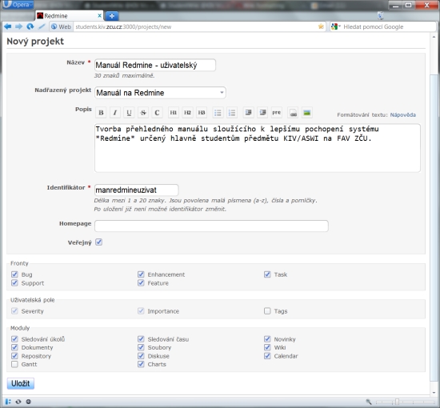Bookmark page with the star icon
Viewport: 440px width, 408px height.
click(x=321, y=26)
